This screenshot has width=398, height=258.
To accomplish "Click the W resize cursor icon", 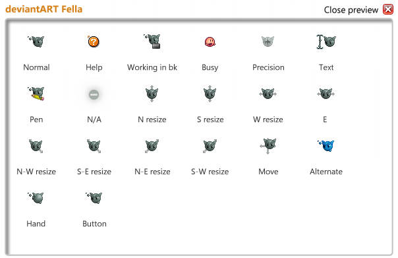I will pos(268,94).
